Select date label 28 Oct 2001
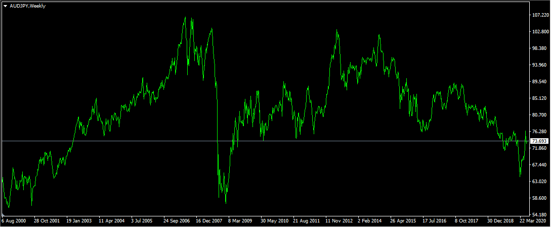The height and width of the screenshot is (227, 551). pyautogui.click(x=46, y=221)
